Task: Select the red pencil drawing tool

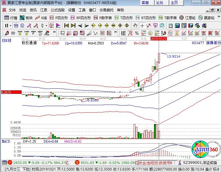Action: point(7,33)
